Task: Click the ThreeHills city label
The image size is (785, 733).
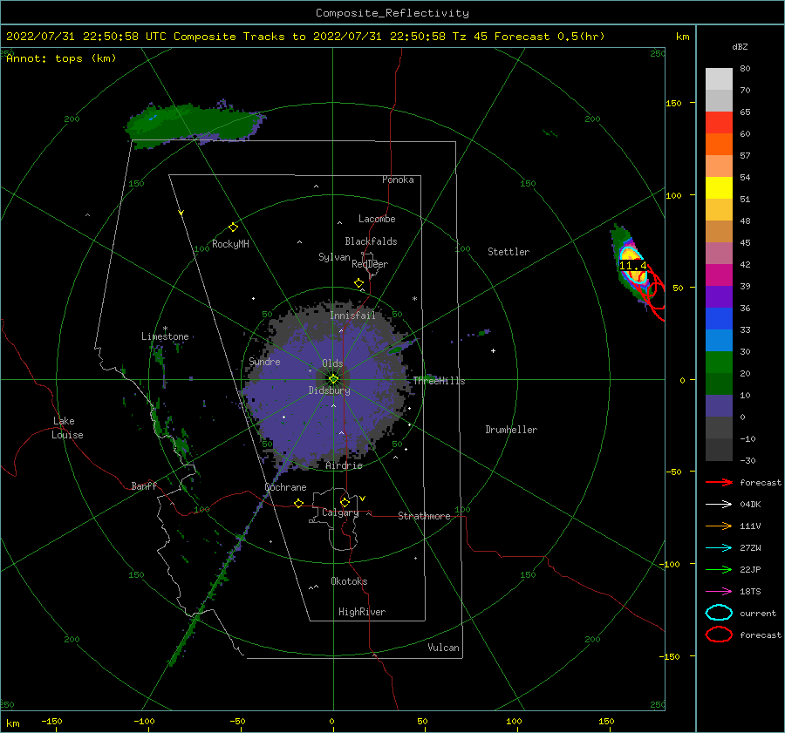Action: [x=439, y=381]
